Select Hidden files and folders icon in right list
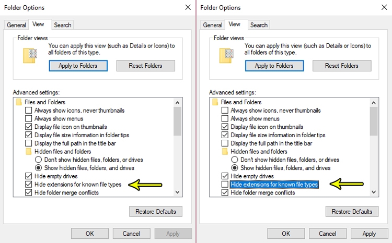Viewport: 392px width, 243px height. click(225, 151)
